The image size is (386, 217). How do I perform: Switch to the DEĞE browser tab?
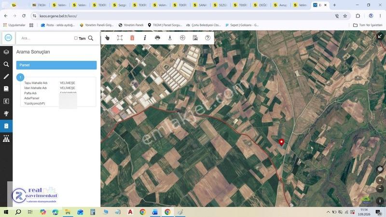tap(260, 5)
